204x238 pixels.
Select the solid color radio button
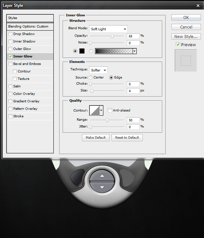click(x=75, y=51)
